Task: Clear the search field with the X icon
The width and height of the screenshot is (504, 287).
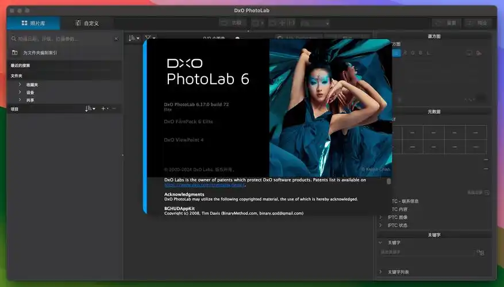Action: point(116,38)
